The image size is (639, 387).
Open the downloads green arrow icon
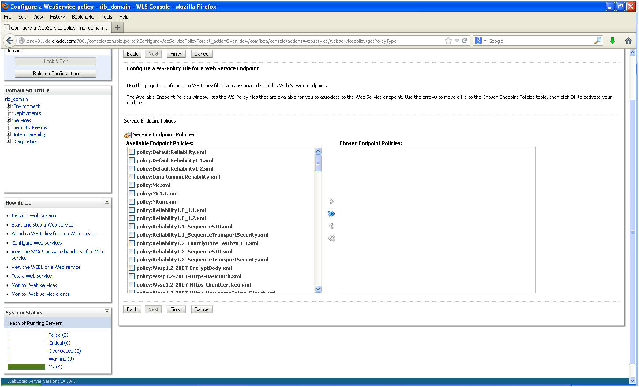point(613,41)
